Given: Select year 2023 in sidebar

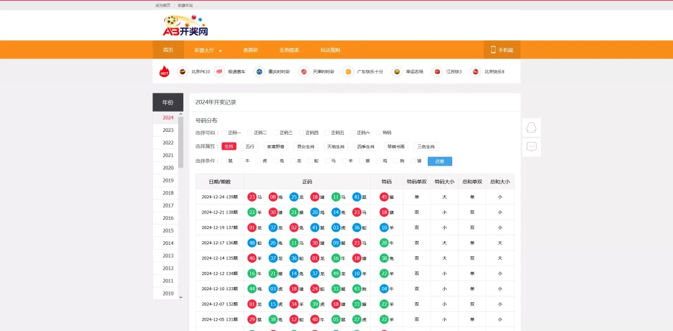Looking at the screenshot, I should coord(168,130).
